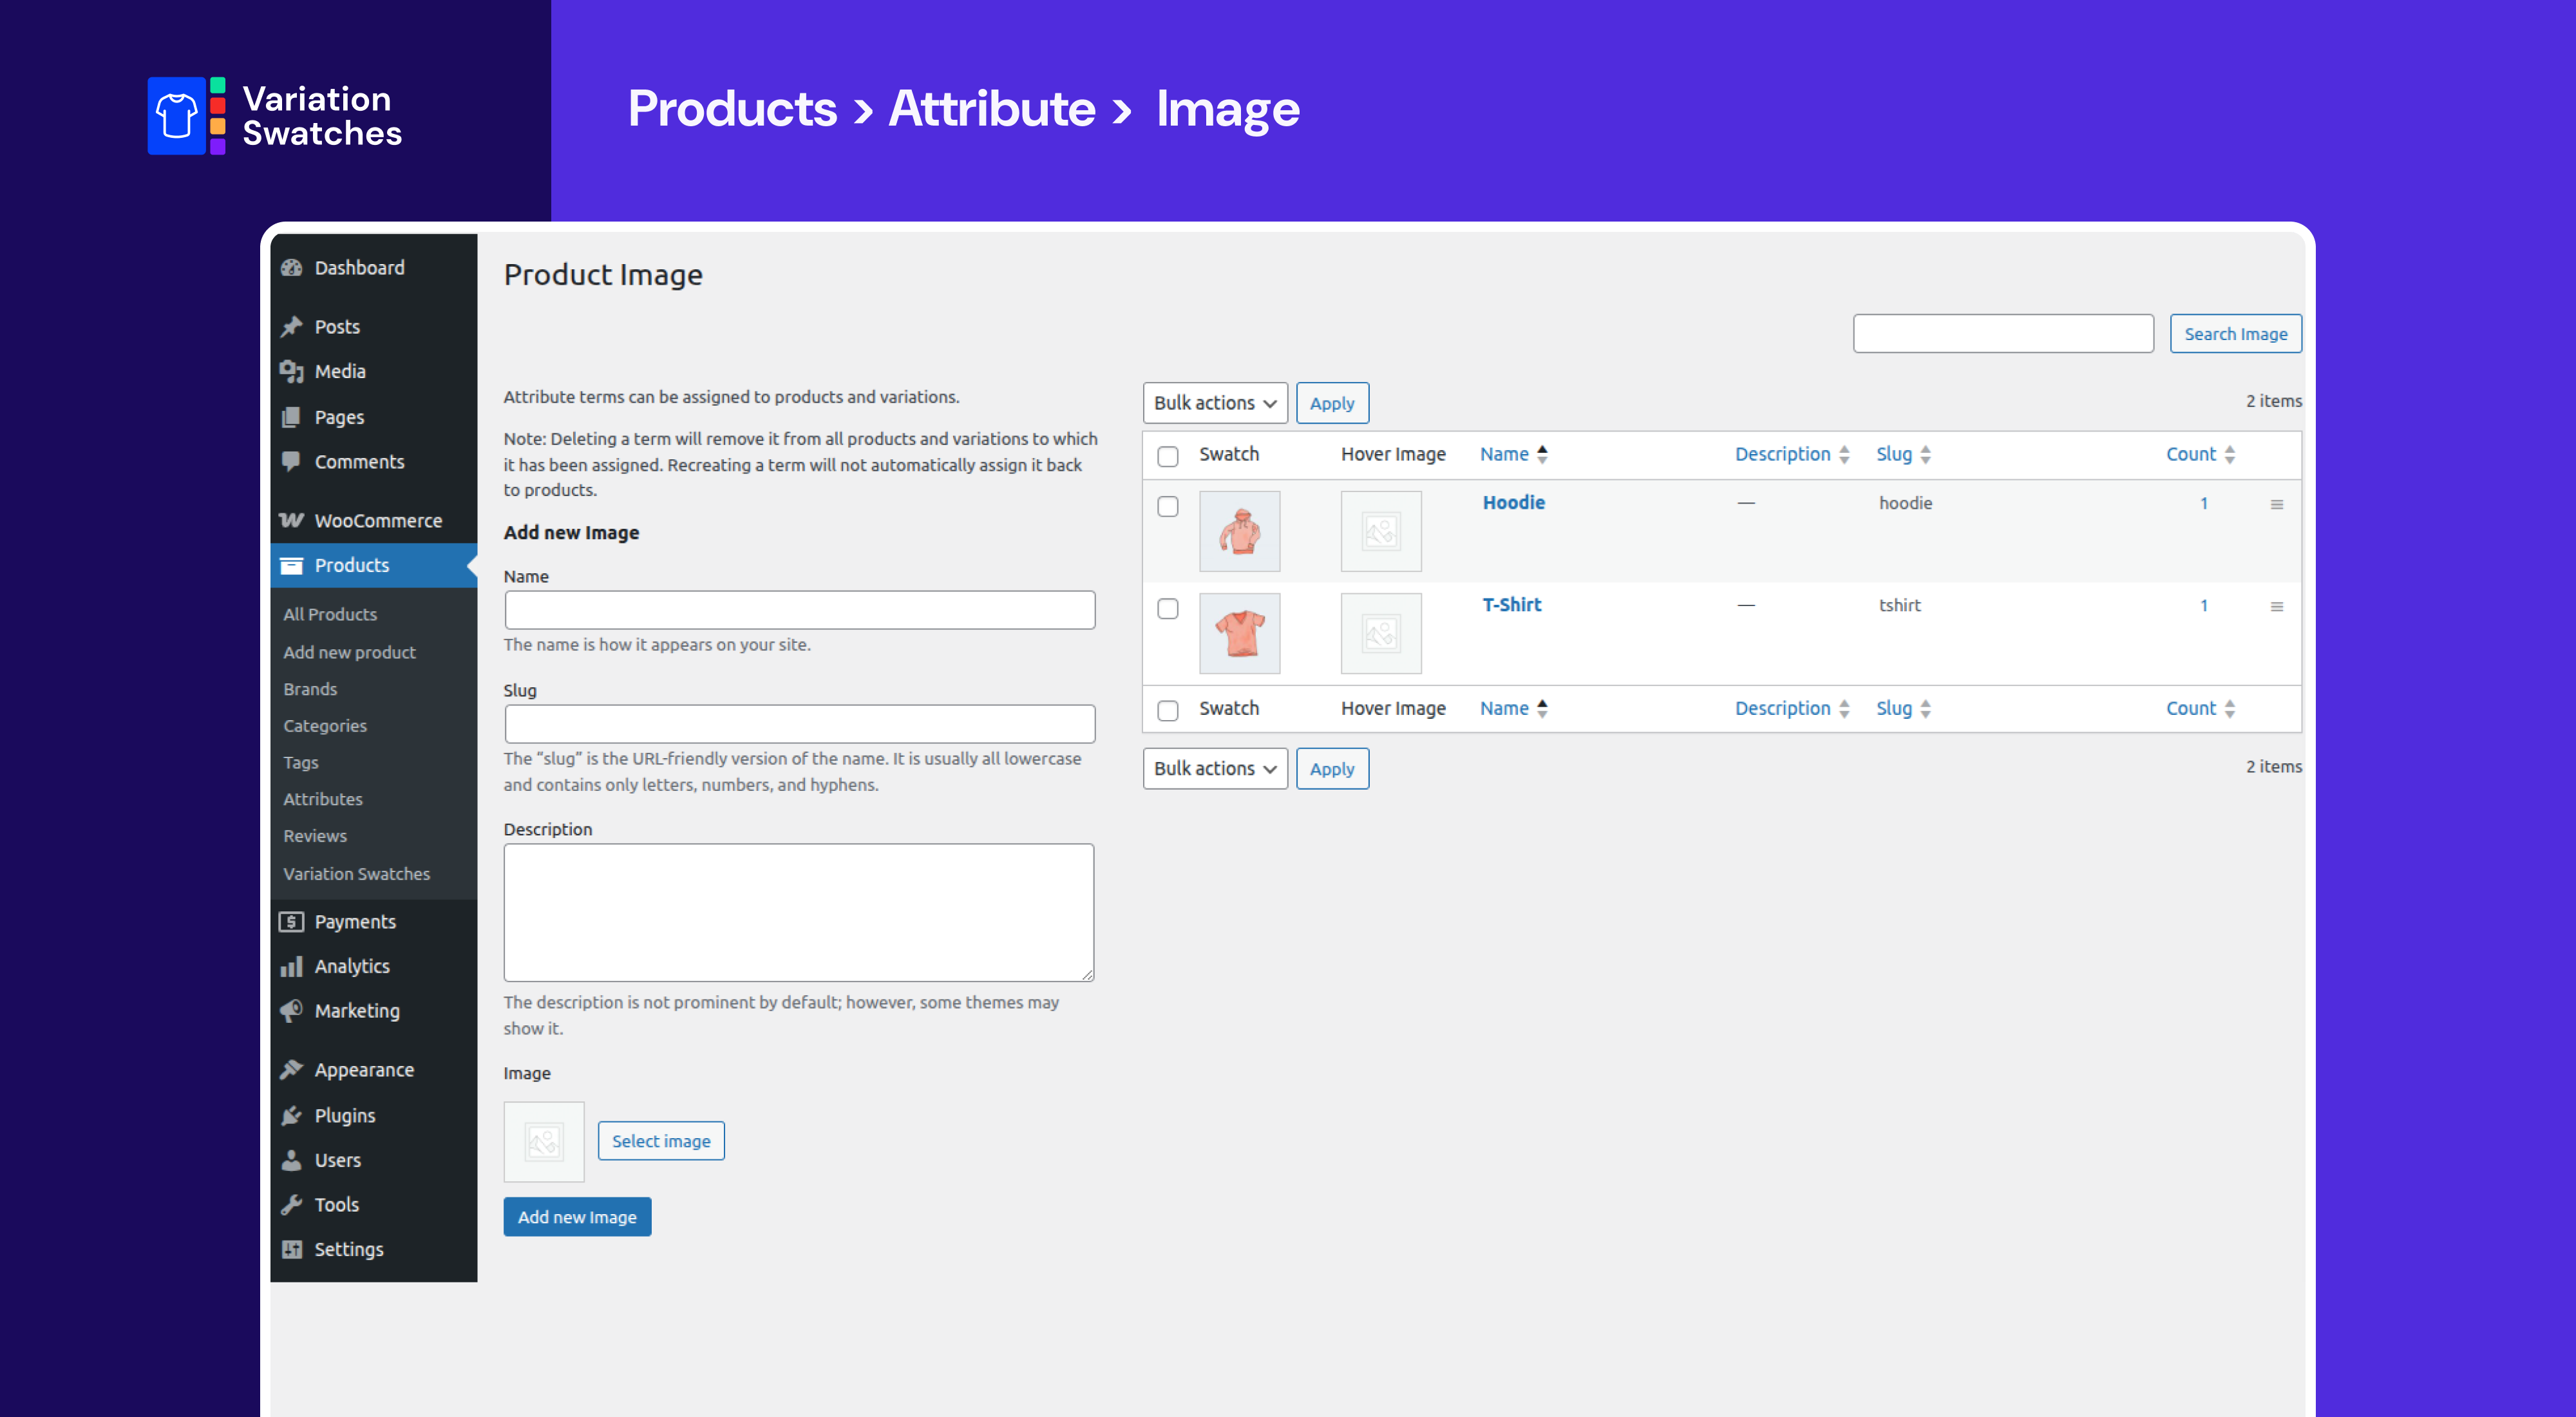Image resolution: width=2576 pixels, height=1417 pixels.
Task: Click the Slug input field
Action: 798,724
